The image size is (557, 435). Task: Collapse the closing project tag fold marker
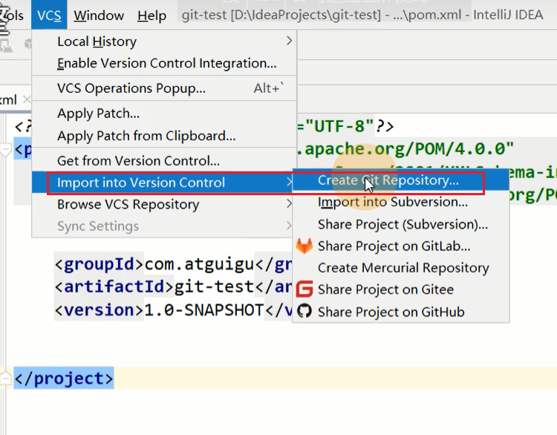6,378
